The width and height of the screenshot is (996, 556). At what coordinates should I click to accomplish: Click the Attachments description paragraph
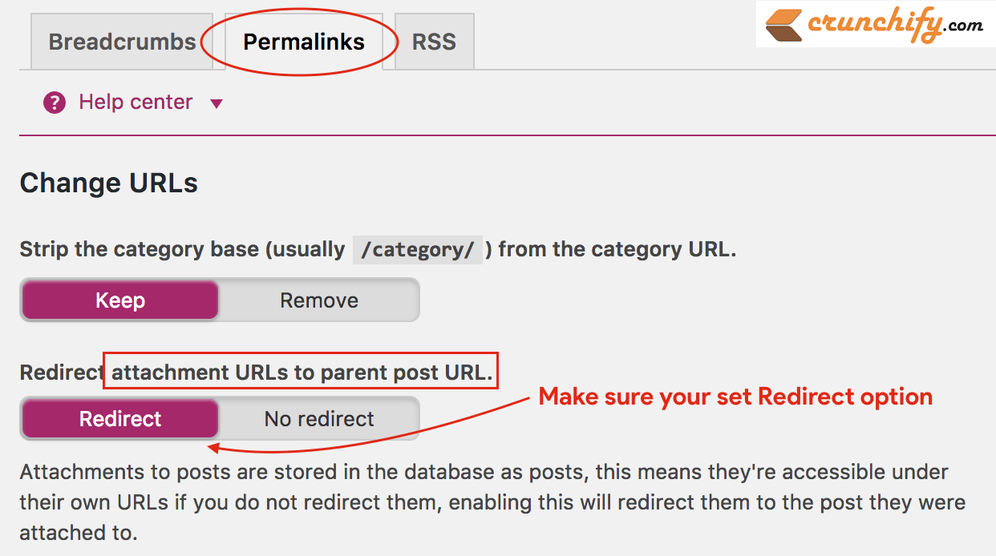[x=492, y=502]
